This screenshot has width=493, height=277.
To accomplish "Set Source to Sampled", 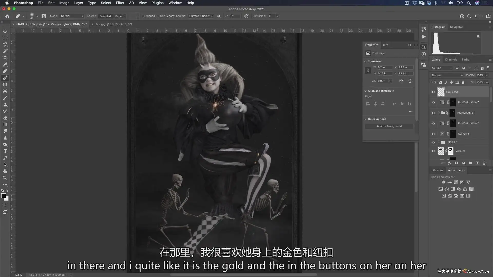I will point(105,16).
